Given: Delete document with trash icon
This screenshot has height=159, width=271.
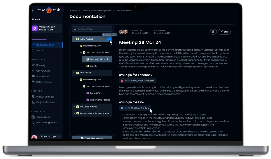Looking at the screenshot, I should tap(213, 32).
